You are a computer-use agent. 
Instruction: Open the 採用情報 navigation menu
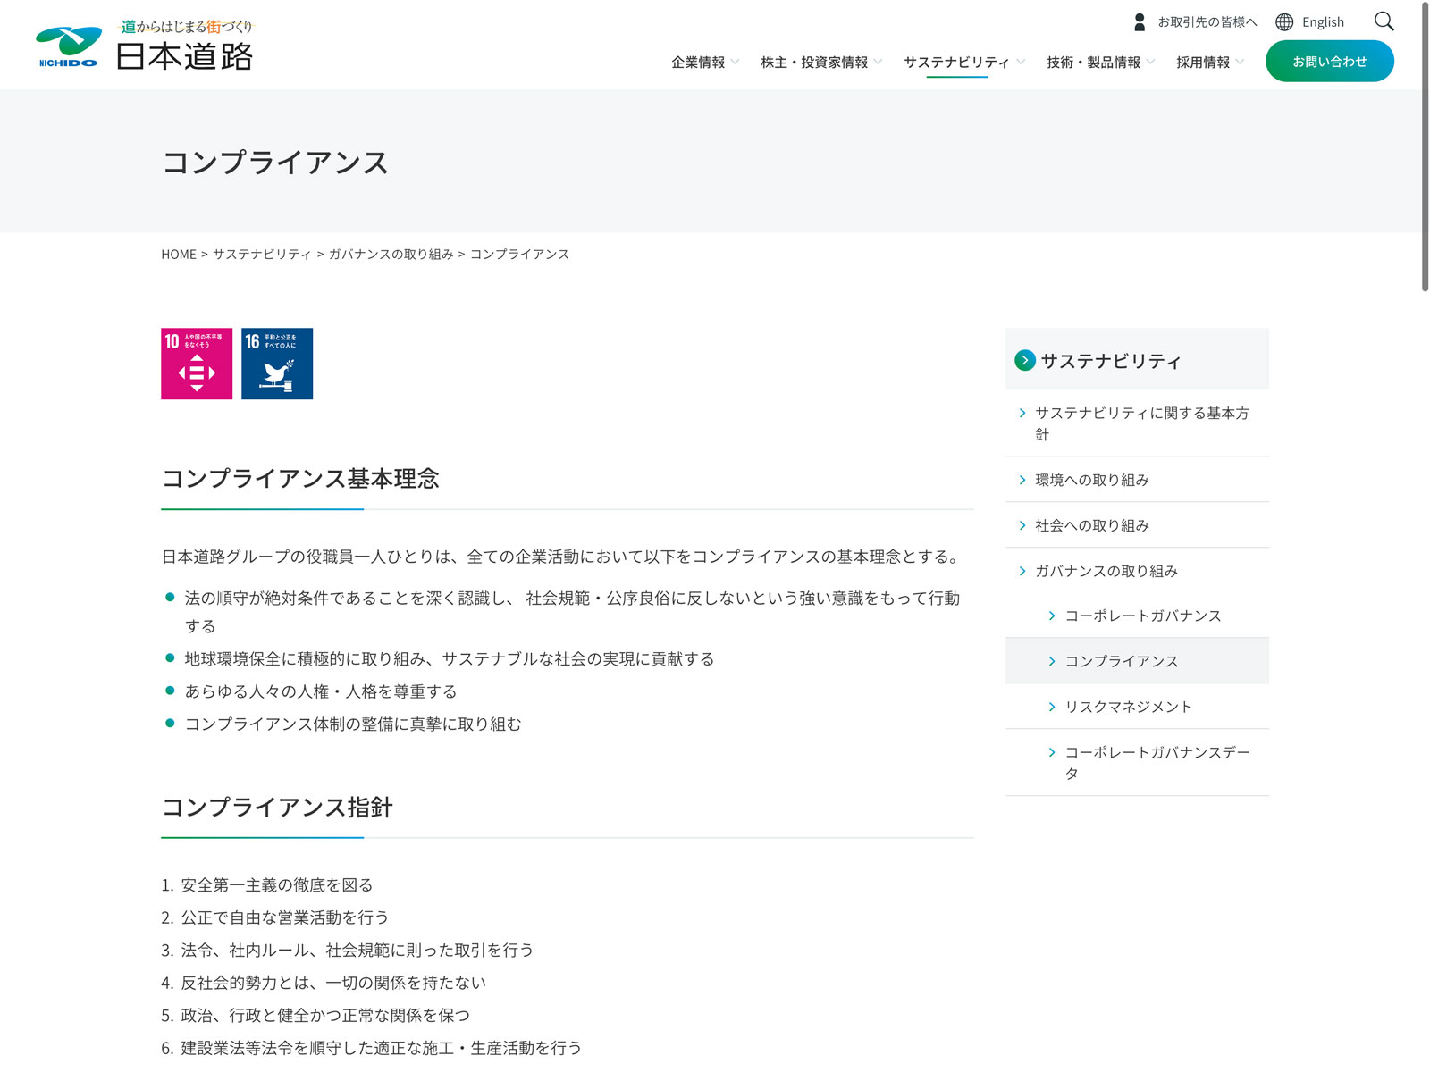1209,62
